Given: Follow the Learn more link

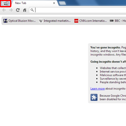Looking at the screenshot, I should coord(98,89).
